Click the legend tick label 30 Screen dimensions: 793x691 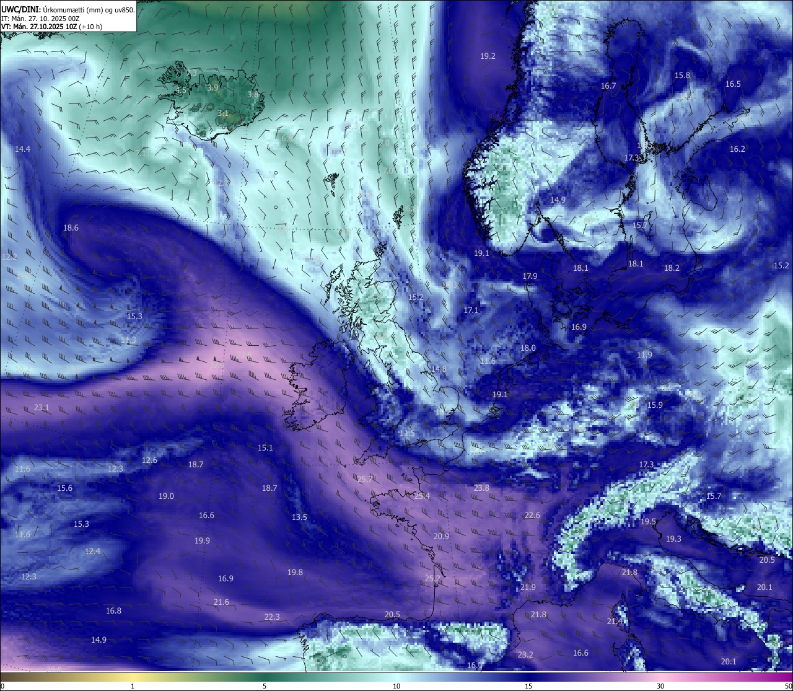[x=660, y=686]
